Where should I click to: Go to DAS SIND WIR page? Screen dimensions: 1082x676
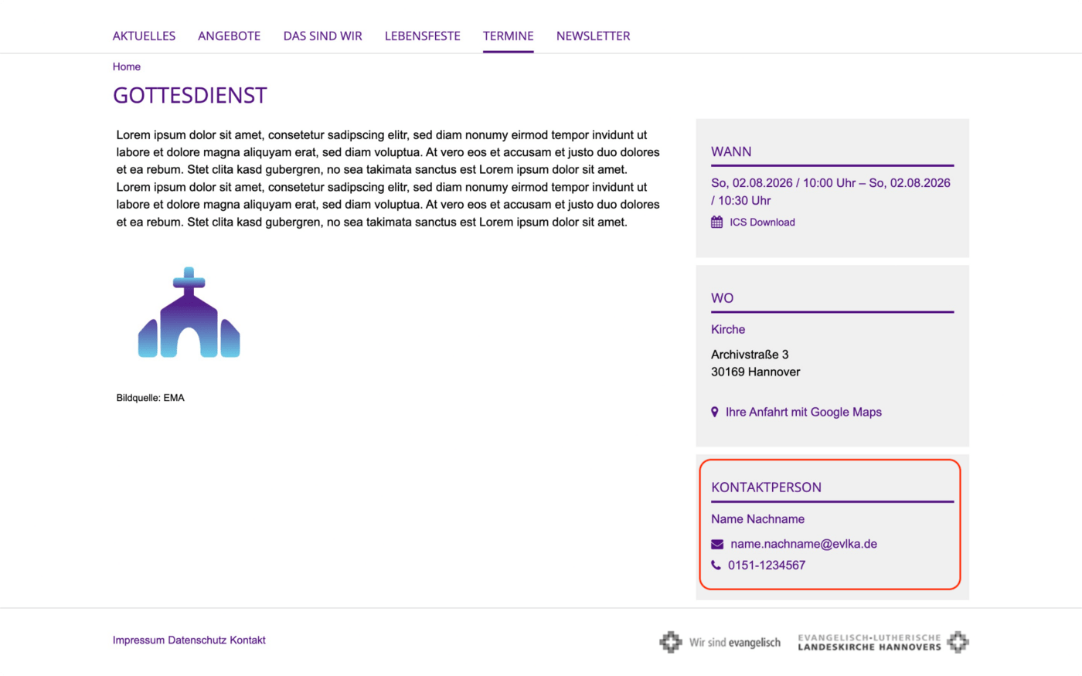[322, 36]
